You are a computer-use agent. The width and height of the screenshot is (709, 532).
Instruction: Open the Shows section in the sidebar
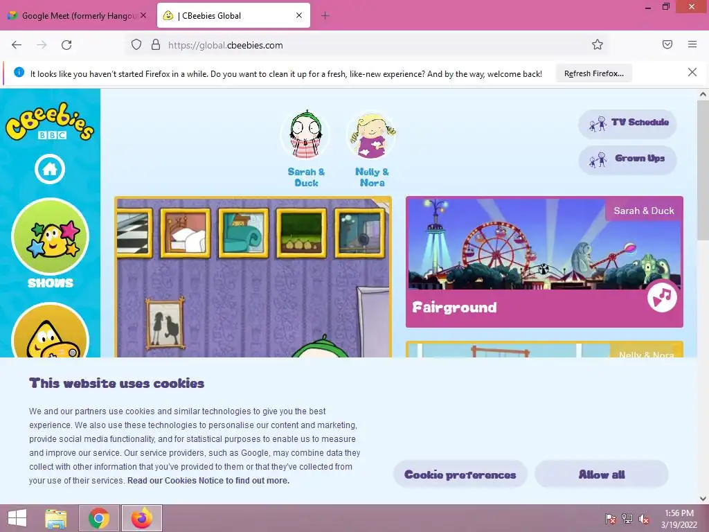(x=50, y=245)
